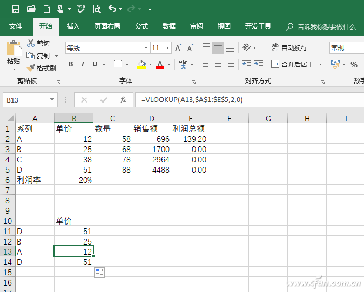Switch to the 插入 tab

[x=73, y=26]
